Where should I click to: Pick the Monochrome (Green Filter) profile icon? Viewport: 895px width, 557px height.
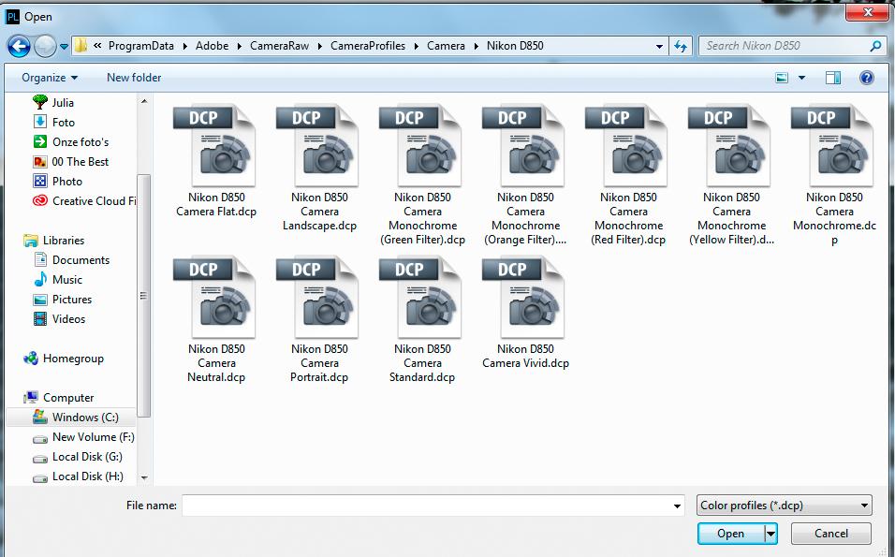[x=420, y=145]
